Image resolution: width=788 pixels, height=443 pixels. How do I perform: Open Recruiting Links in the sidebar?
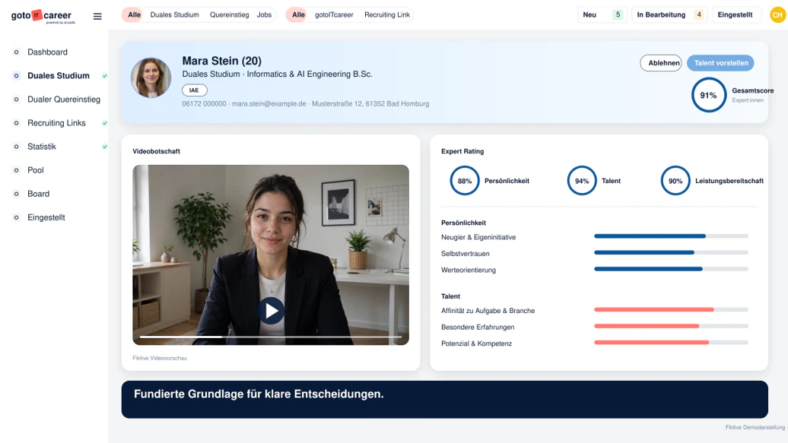click(56, 123)
